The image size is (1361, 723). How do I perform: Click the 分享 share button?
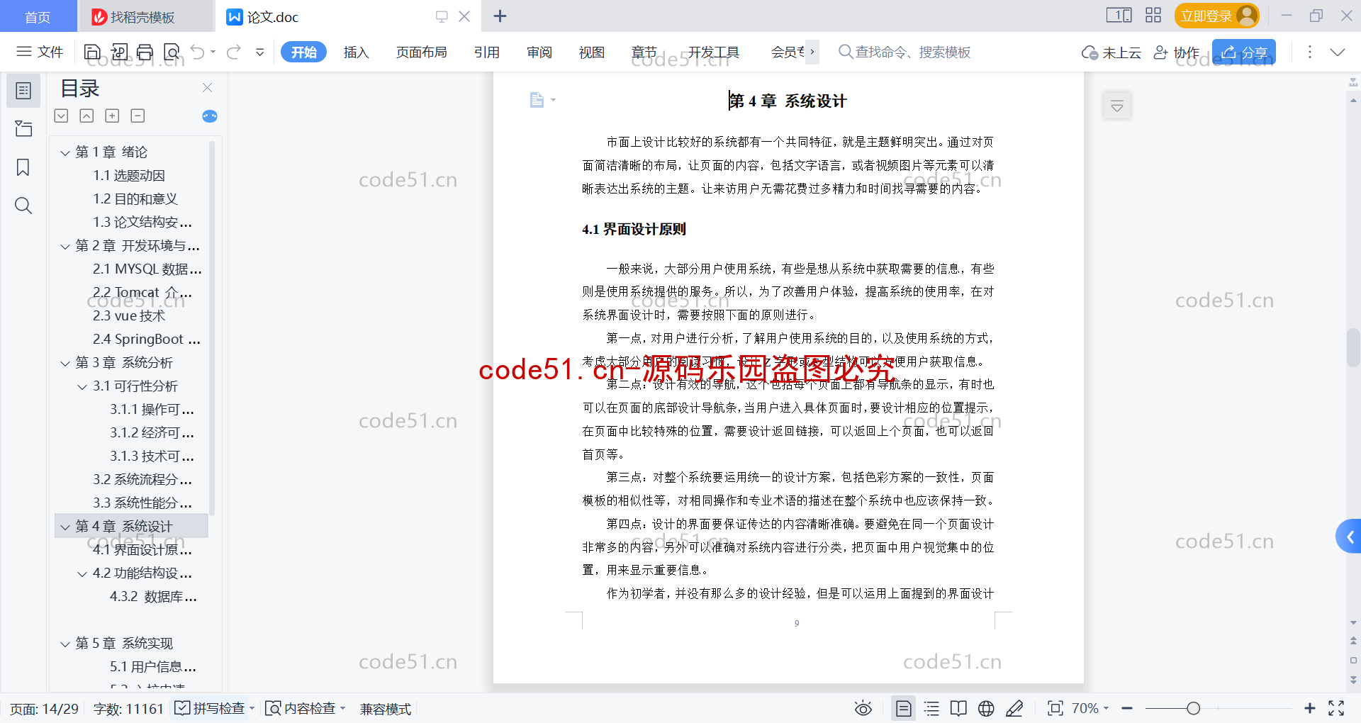(1244, 52)
